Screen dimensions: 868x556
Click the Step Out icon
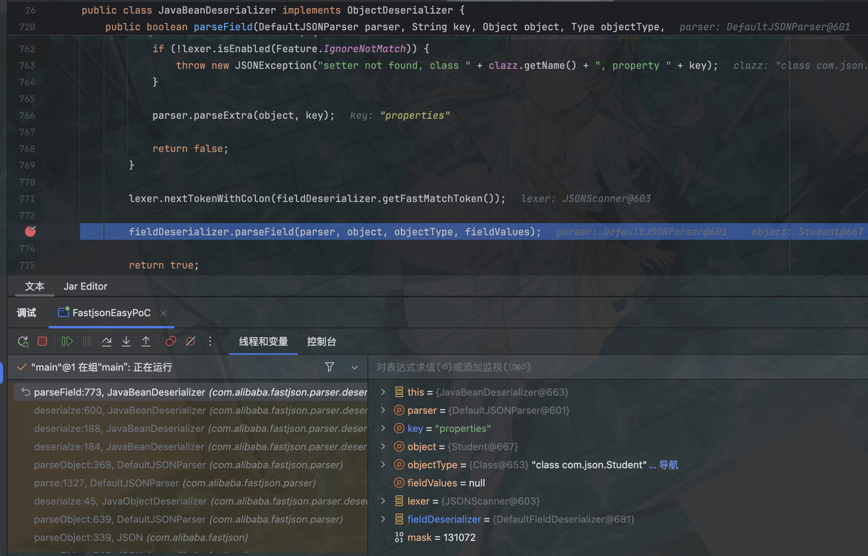pos(146,342)
